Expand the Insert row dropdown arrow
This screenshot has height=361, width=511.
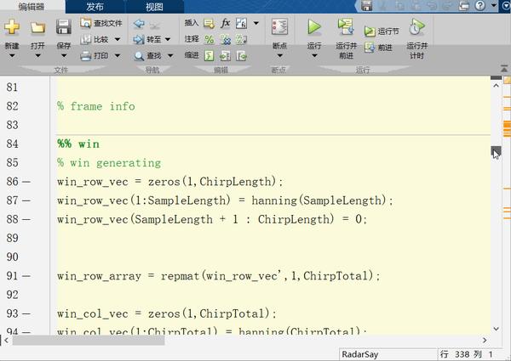coord(256,23)
